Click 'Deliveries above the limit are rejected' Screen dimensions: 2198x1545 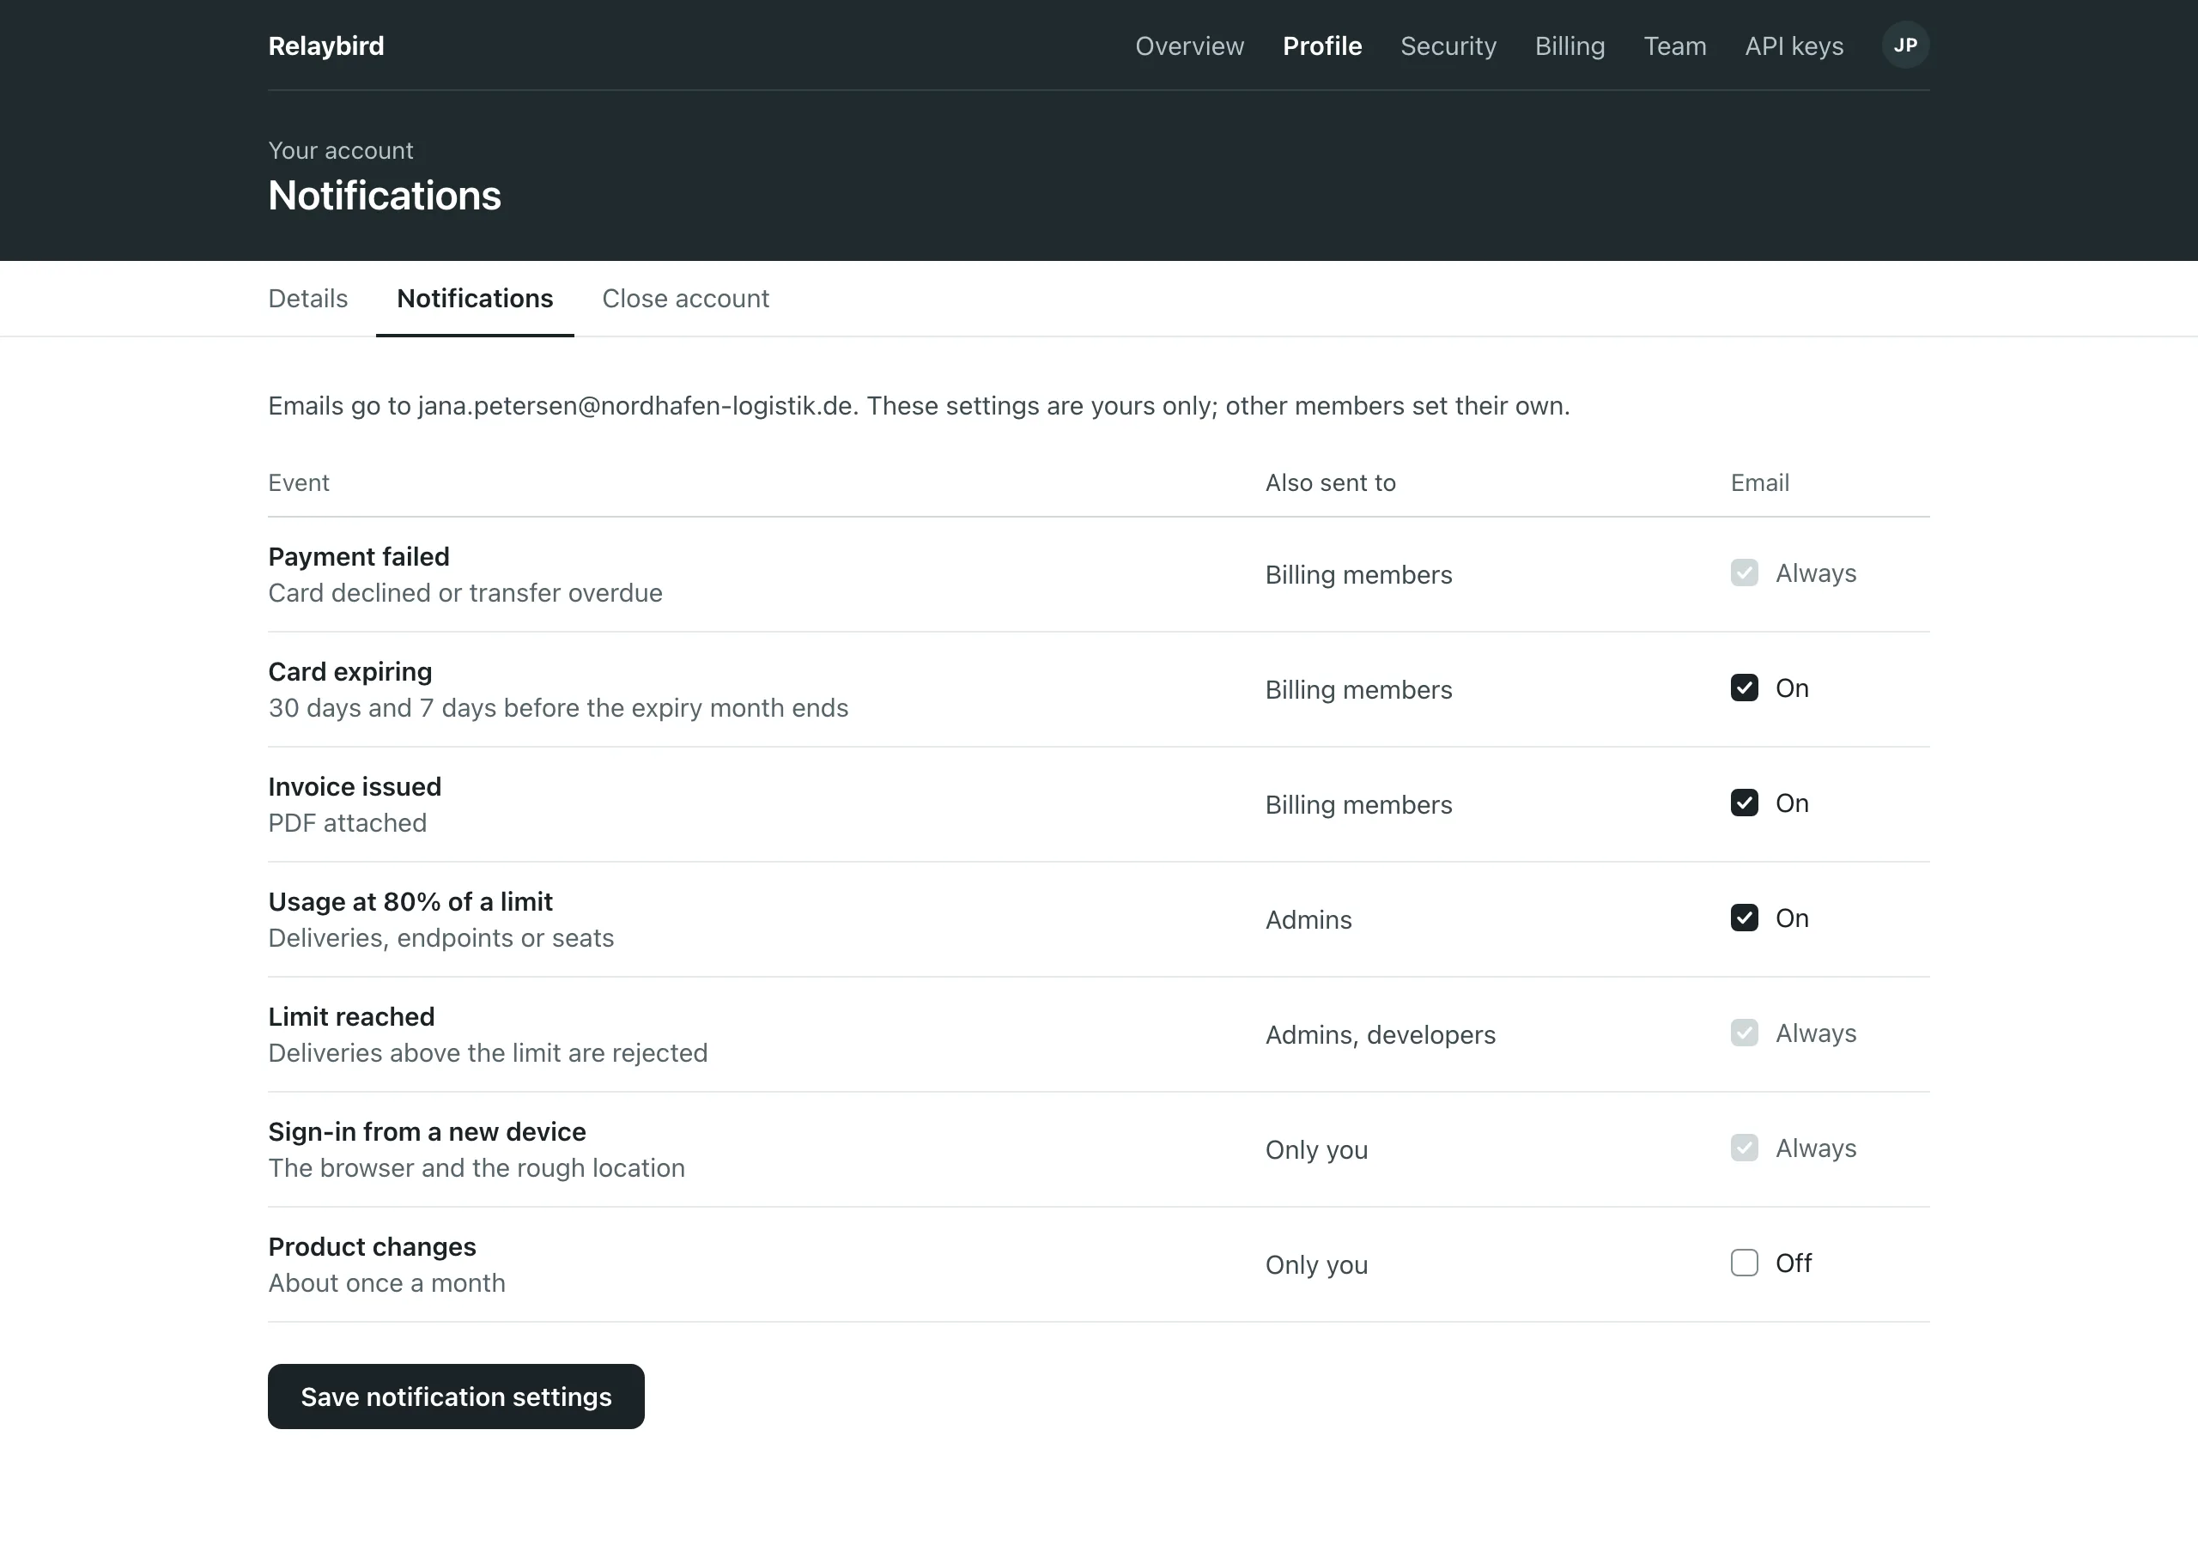coord(489,1053)
